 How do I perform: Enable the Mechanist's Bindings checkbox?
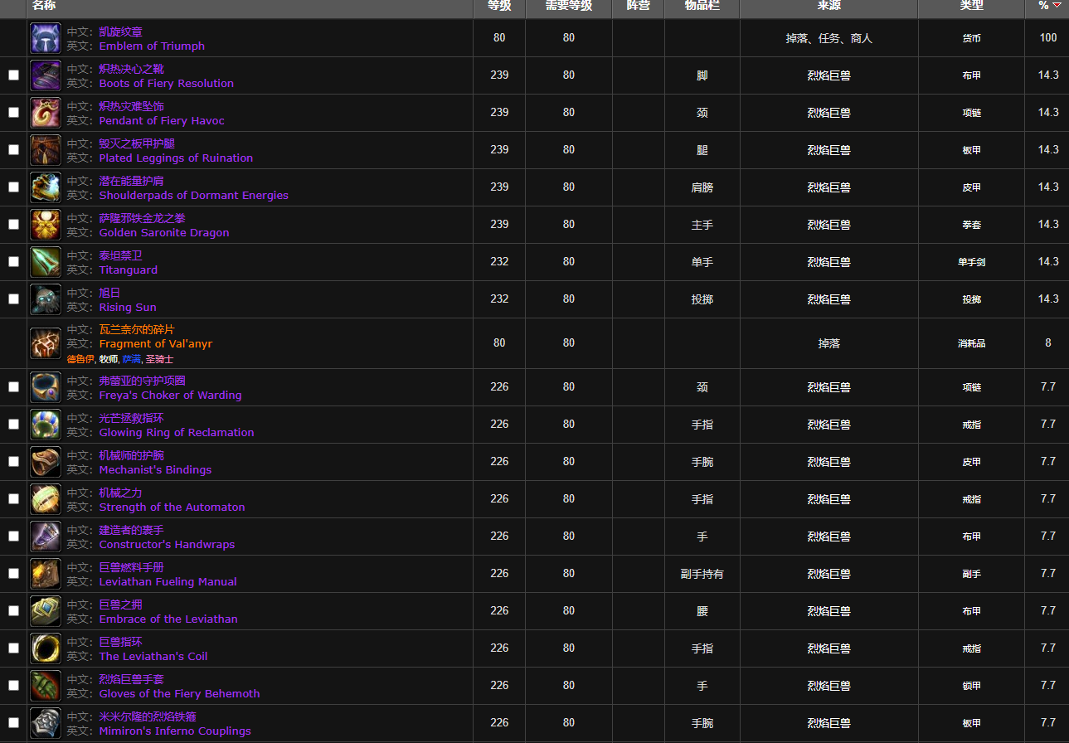click(13, 462)
